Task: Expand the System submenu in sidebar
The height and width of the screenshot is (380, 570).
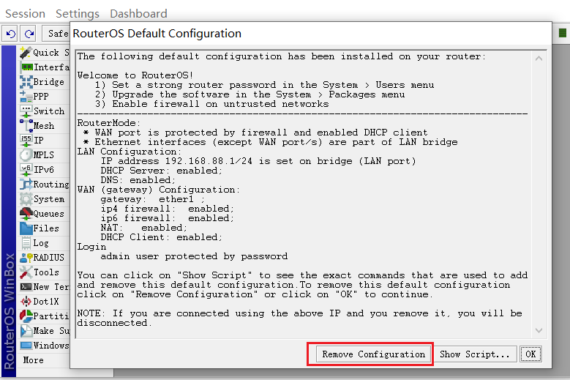Action: [x=48, y=199]
